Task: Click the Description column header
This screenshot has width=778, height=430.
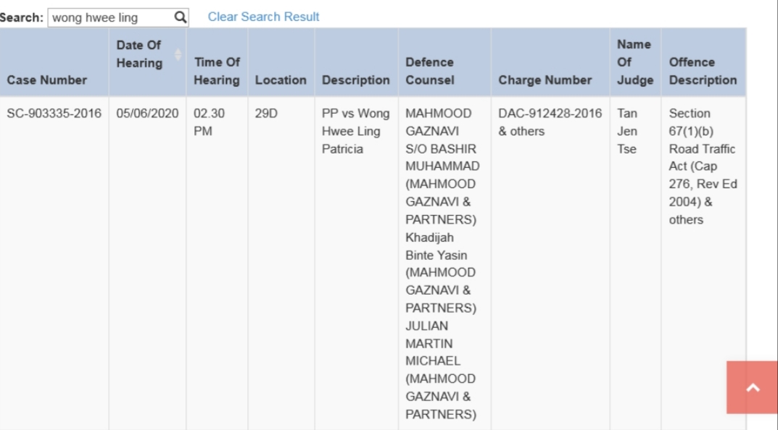Action: pyautogui.click(x=355, y=80)
